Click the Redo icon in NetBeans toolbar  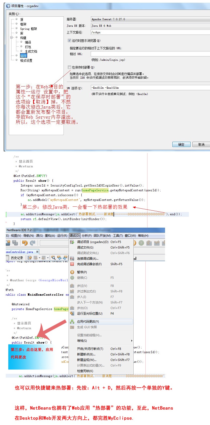coord(33,243)
